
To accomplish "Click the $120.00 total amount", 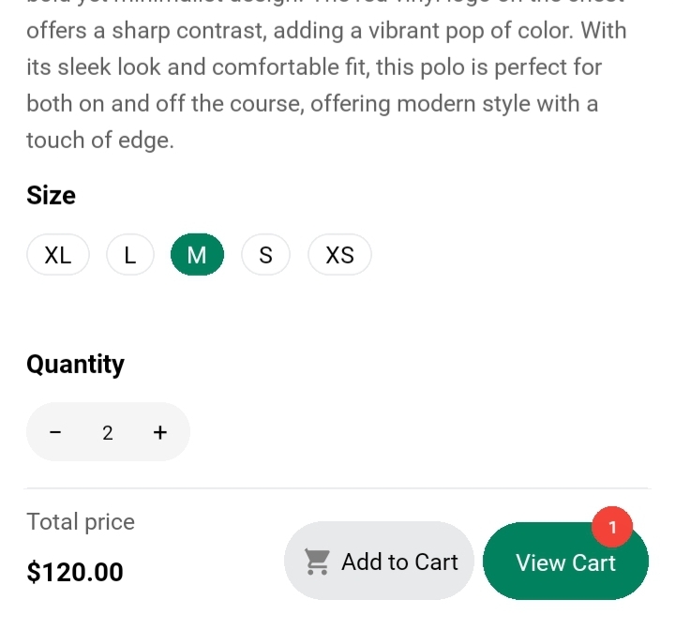I will (x=75, y=572).
